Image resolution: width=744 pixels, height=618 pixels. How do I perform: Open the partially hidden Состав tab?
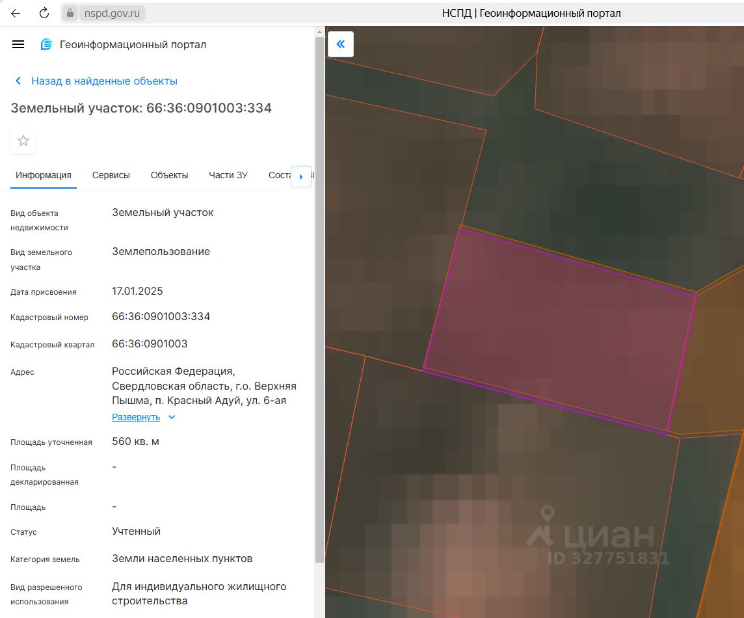click(x=280, y=175)
